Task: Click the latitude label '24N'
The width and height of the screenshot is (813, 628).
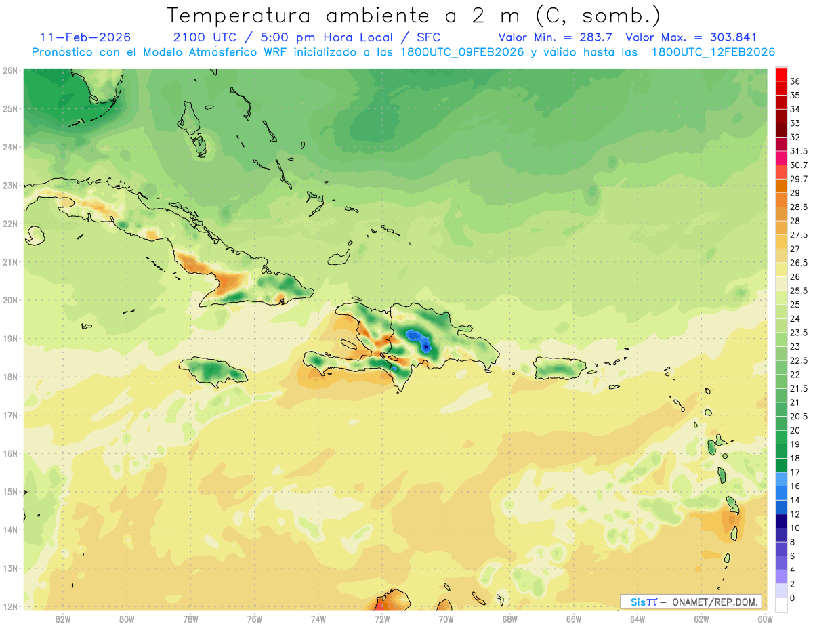Action: tap(10, 147)
